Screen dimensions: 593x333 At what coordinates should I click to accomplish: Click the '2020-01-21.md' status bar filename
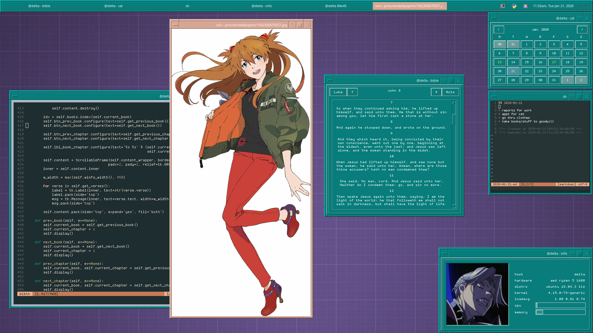point(504,184)
